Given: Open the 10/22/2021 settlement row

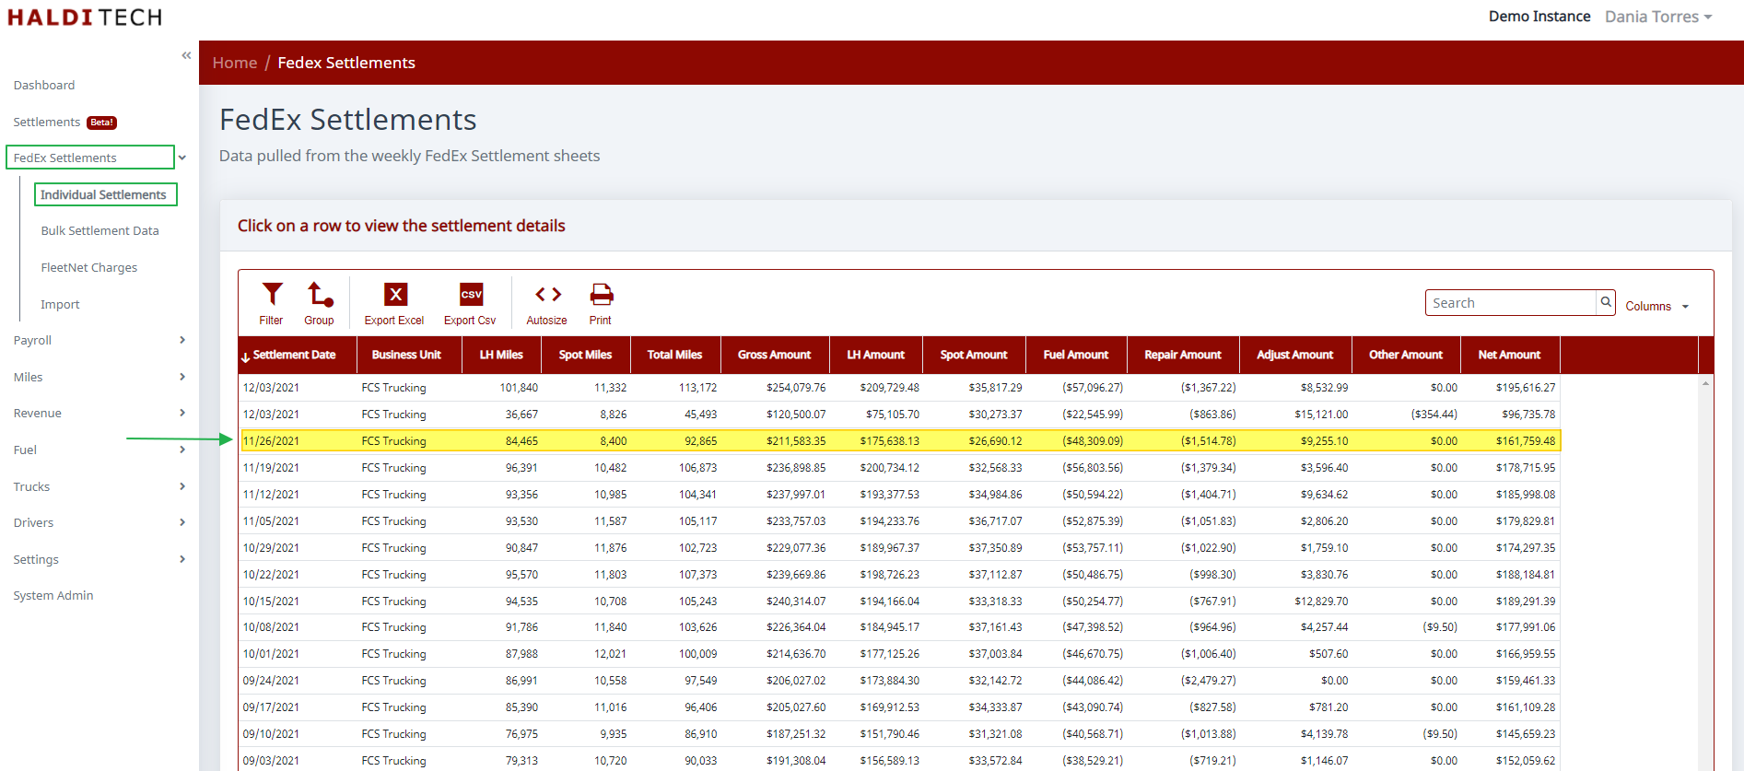Looking at the screenshot, I should (900, 575).
